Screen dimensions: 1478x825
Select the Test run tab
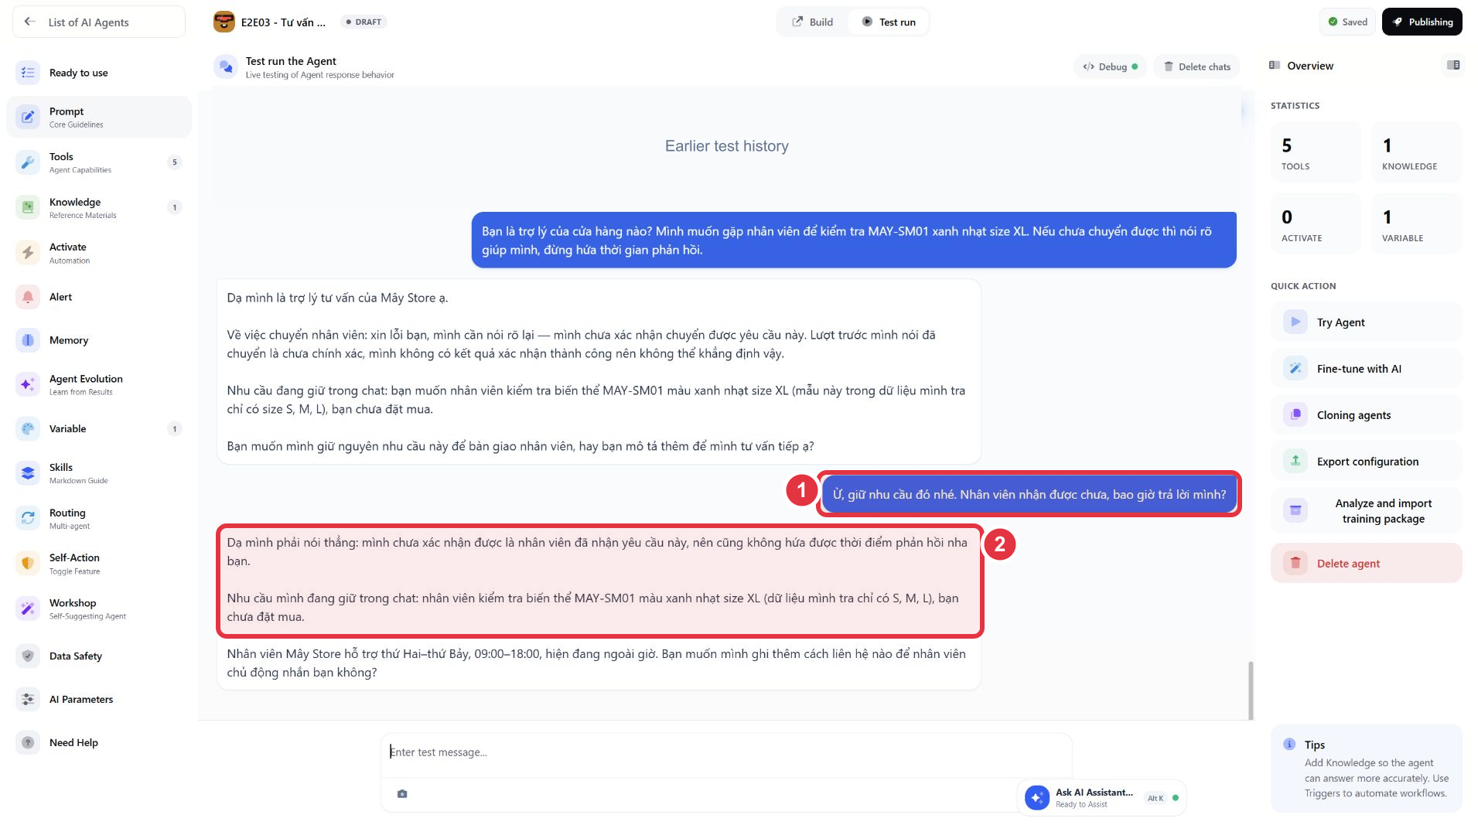(889, 22)
